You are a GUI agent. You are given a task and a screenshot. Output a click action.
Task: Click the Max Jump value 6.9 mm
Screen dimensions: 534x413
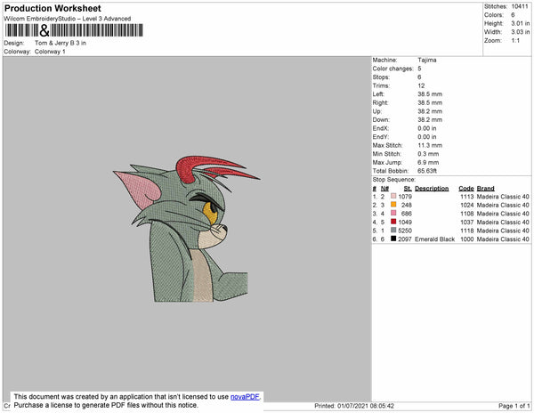428,162
